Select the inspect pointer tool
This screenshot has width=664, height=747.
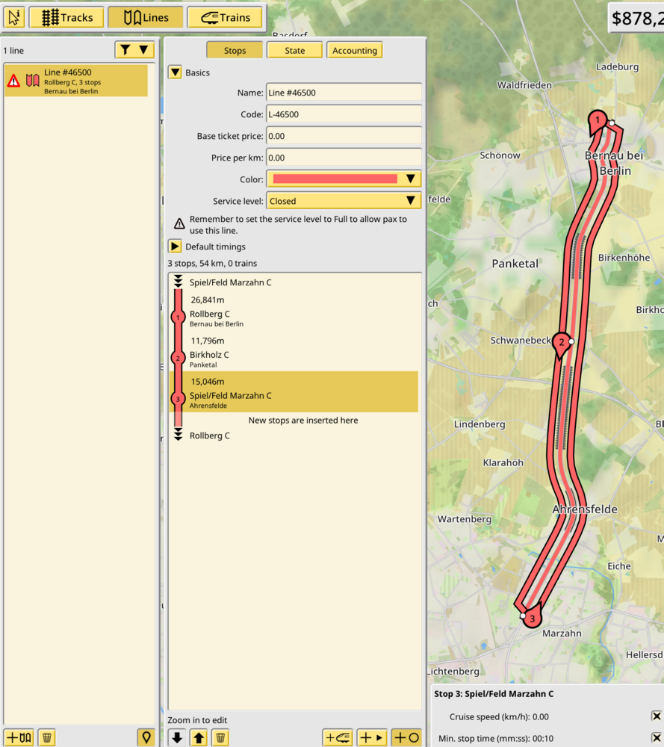[13, 16]
